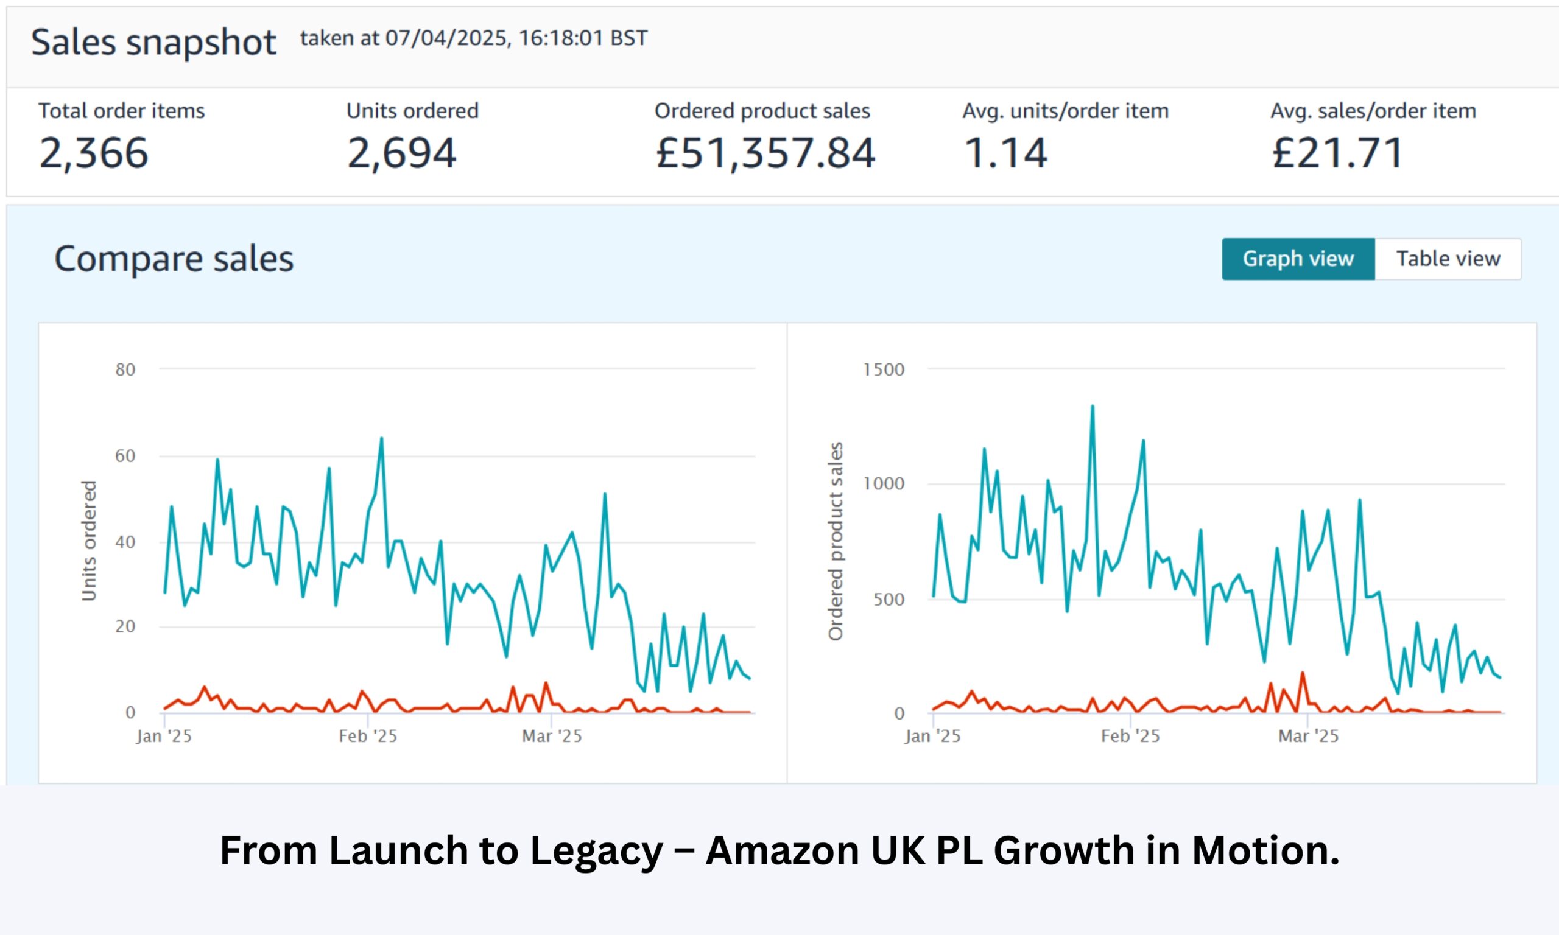Click the vertical Units ordered axis label

point(90,541)
